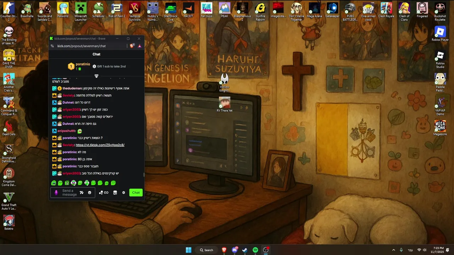Click the taskbar Search box
The height and width of the screenshot is (255, 454).
point(206,250)
